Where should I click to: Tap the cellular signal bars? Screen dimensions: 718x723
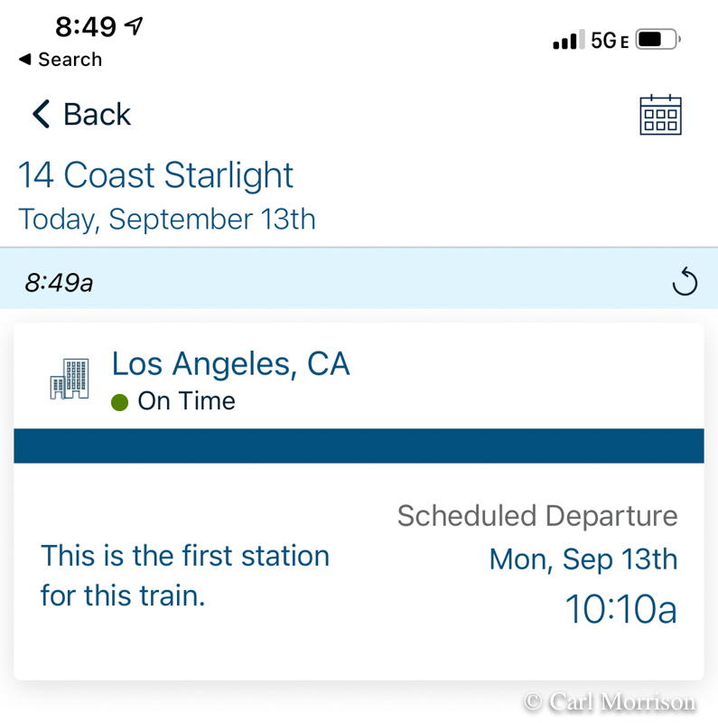point(565,41)
